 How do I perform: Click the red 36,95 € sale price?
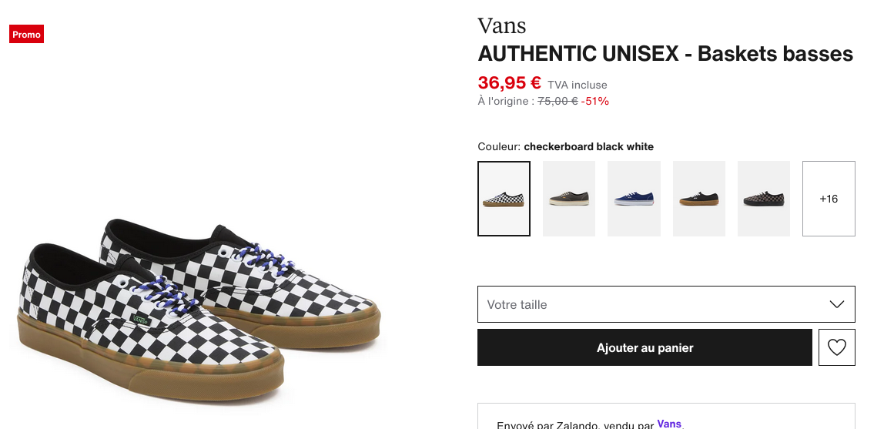(x=509, y=82)
